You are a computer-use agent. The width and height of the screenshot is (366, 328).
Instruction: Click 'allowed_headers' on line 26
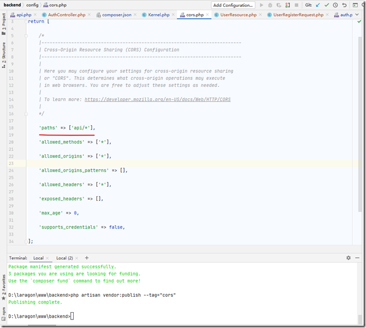coord(62,184)
